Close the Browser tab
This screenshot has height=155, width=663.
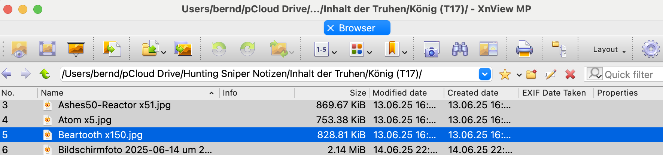click(x=330, y=28)
